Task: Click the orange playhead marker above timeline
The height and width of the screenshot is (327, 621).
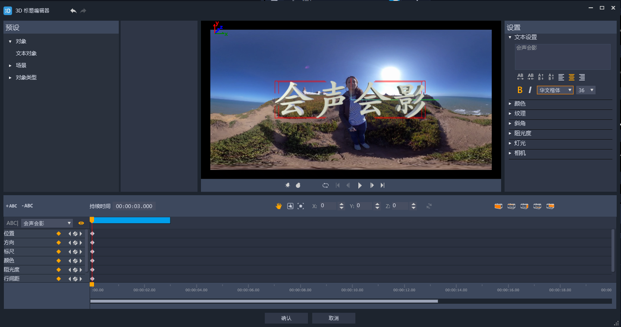Action: point(92,220)
